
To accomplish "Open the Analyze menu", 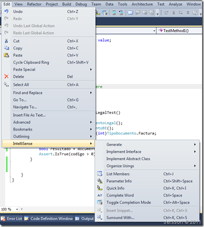I will [175, 4].
